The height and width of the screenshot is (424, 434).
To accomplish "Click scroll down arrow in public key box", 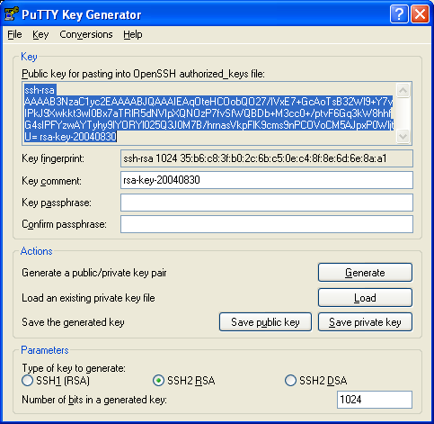I will (403, 137).
